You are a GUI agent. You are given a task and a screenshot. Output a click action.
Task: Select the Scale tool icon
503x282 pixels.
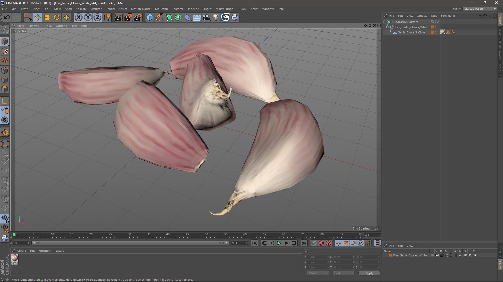[x=47, y=17]
